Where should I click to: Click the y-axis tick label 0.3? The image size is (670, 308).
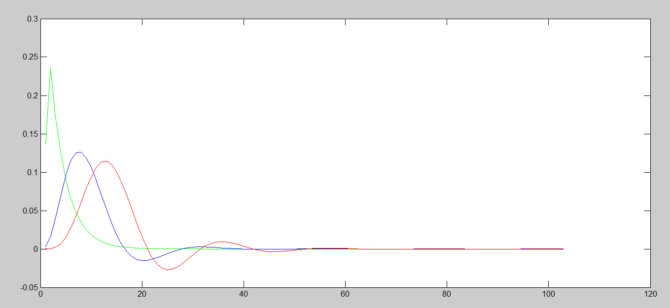click(33, 19)
